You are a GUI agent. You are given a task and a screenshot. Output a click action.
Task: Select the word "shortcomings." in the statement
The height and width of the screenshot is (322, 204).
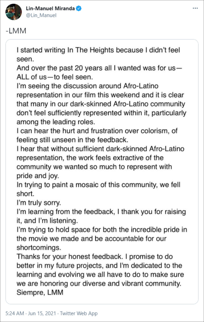point(39,248)
